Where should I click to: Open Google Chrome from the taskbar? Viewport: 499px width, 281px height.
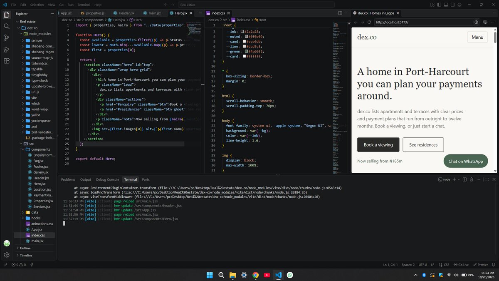(x=256, y=275)
